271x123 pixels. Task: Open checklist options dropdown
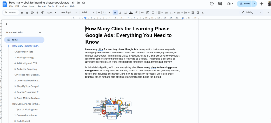pyautogui.click(x=175, y=13)
